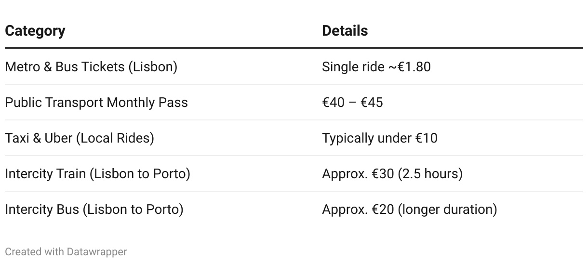Viewport: 588px width, 263px height.
Task: Click the Details column header
Action: tap(345, 31)
